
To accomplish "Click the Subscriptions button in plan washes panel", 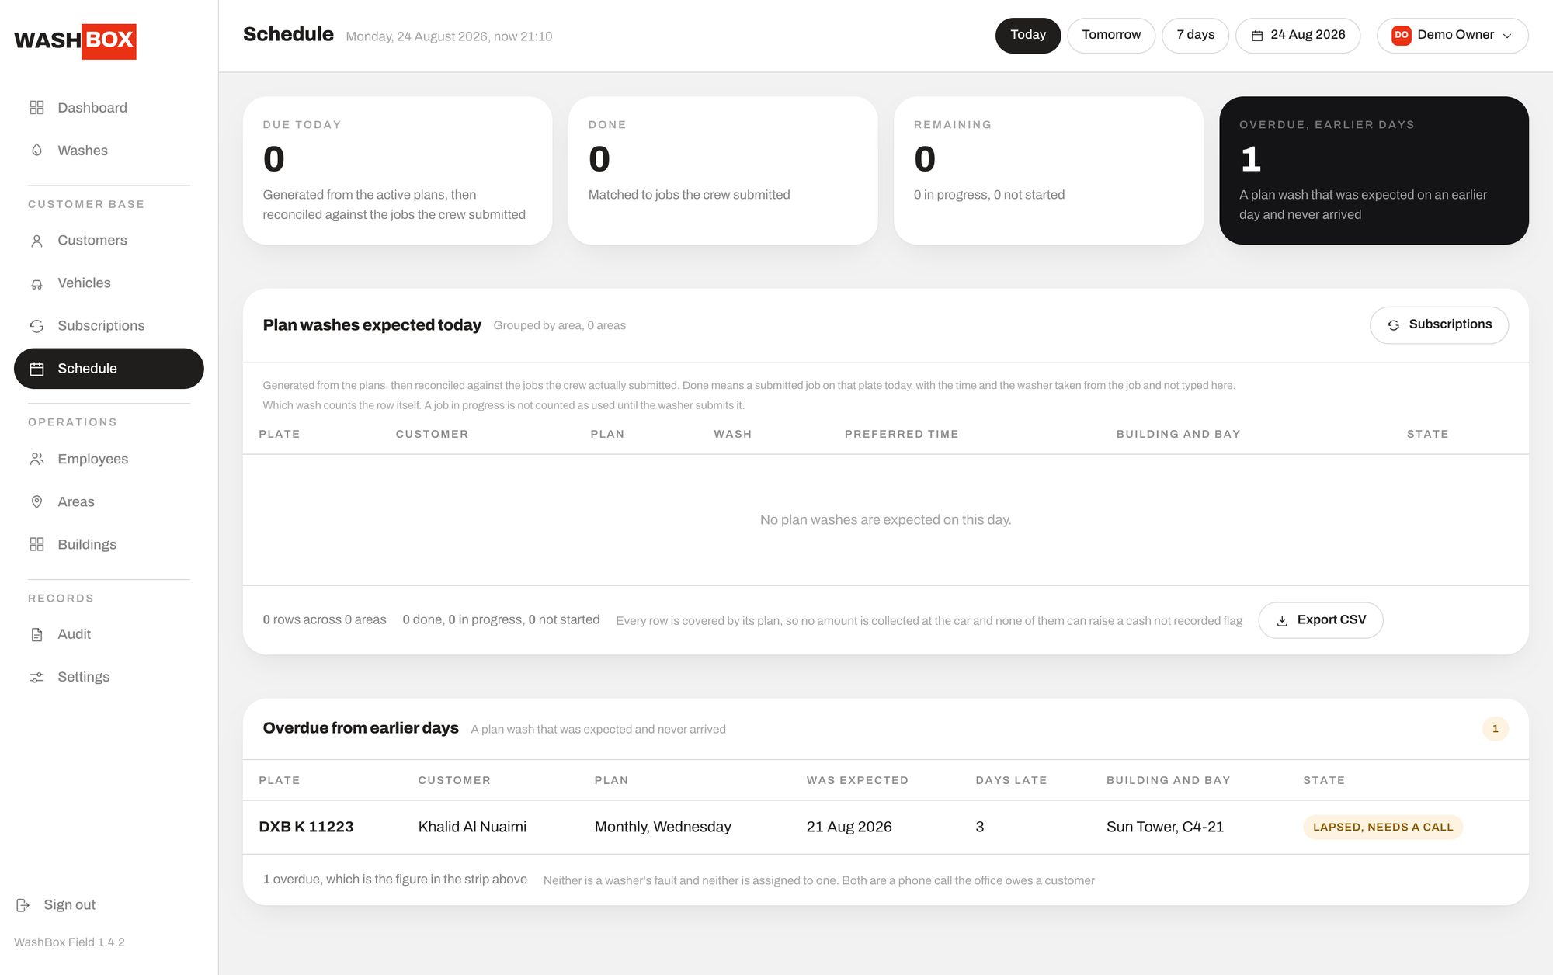I will coord(1439,325).
